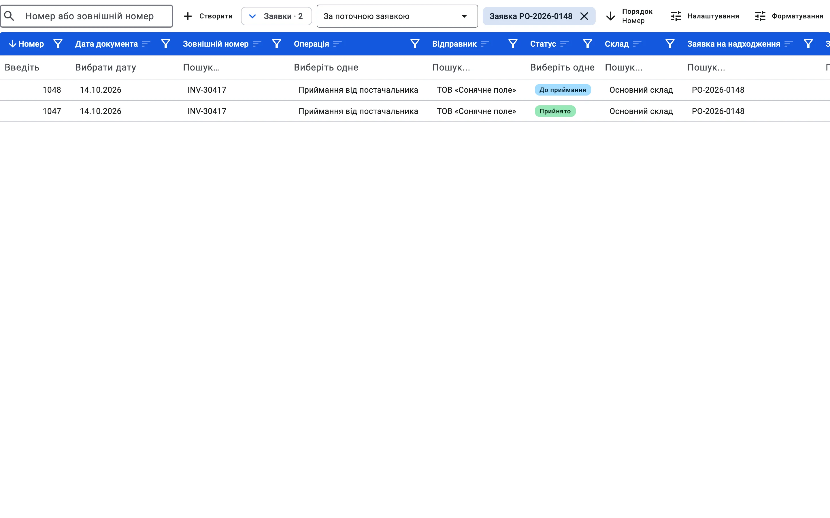Screen dimensions: 830x518
Task: Sort by Дата документа sort icon
Action: coord(146,44)
